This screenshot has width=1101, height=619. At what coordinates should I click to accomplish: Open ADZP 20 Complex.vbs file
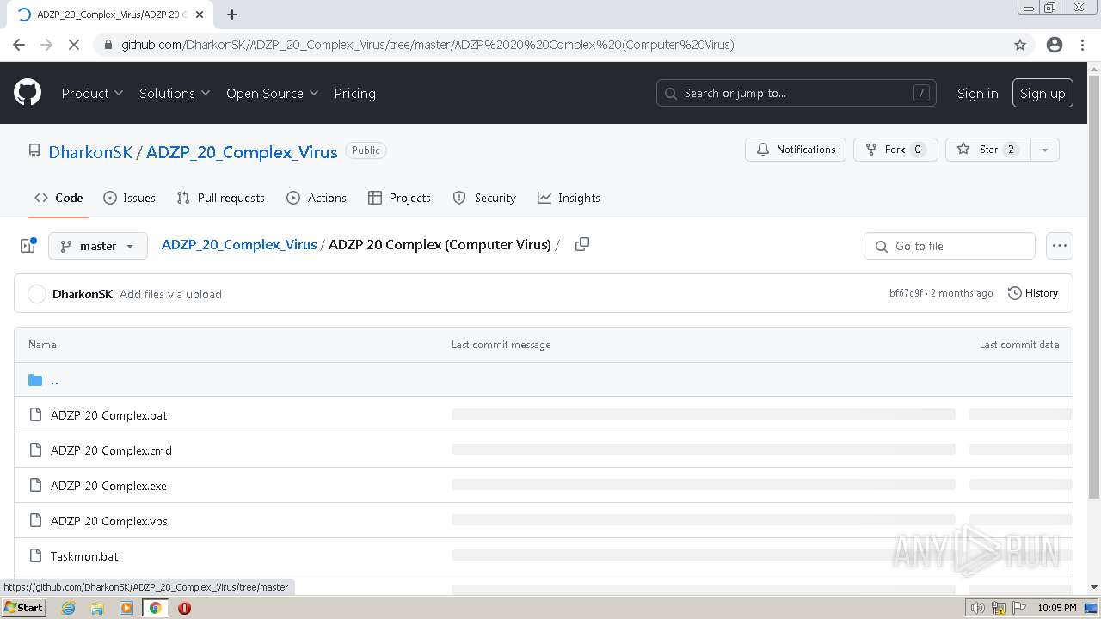[109, 521]
